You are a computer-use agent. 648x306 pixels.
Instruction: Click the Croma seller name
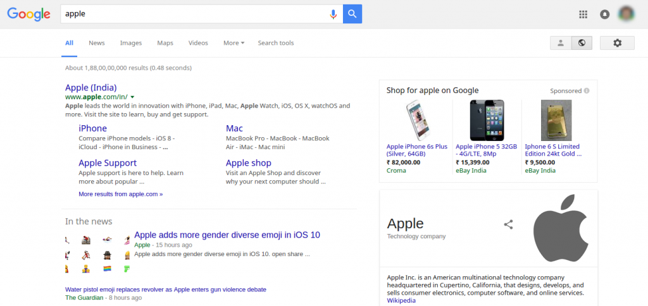coord(396,171)
